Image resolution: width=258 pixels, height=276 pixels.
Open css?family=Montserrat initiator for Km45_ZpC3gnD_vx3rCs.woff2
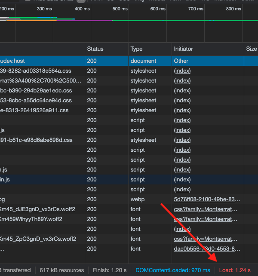coord(206,239)
